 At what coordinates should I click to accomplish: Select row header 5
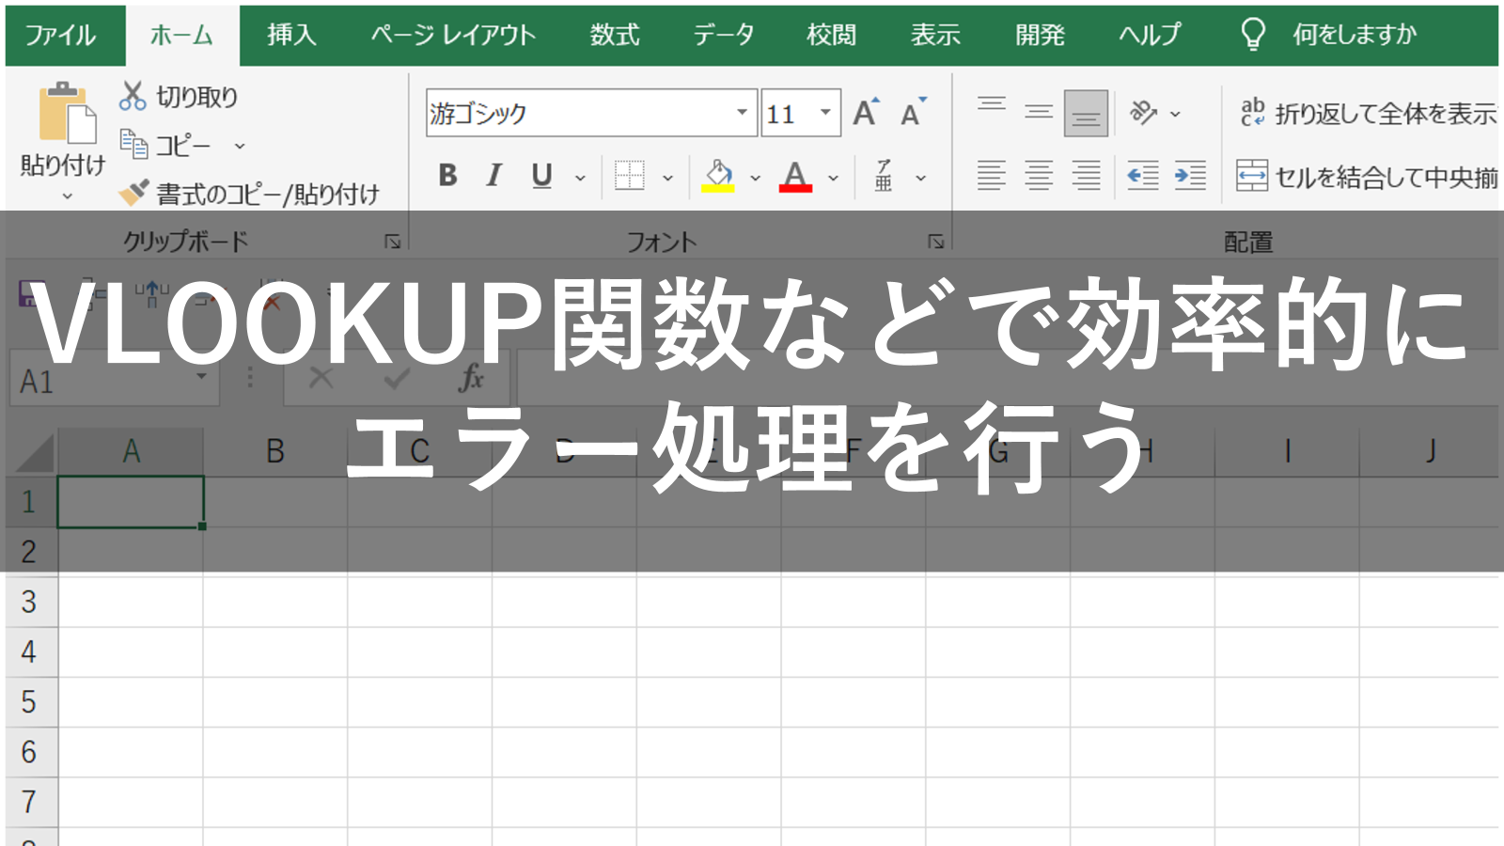click(x=30, y=702)
